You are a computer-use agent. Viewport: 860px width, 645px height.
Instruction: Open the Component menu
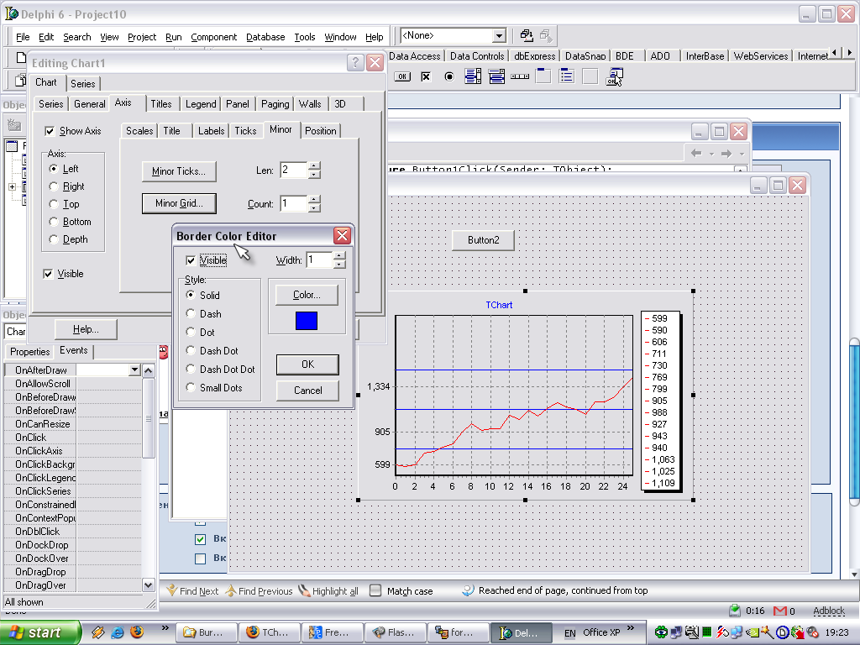(x=213, y=37)
